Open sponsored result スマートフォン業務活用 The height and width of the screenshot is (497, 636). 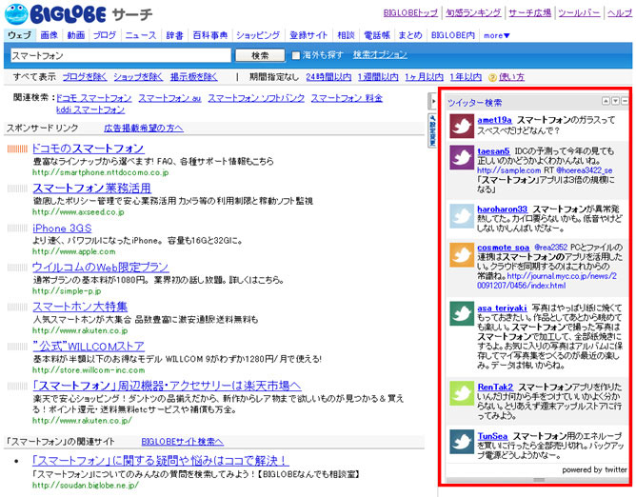[x=91, y=189]
